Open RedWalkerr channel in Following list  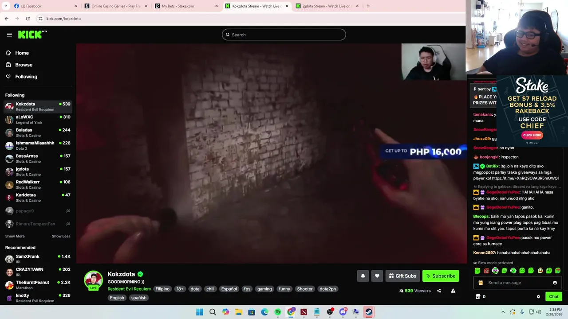[38, 184]
